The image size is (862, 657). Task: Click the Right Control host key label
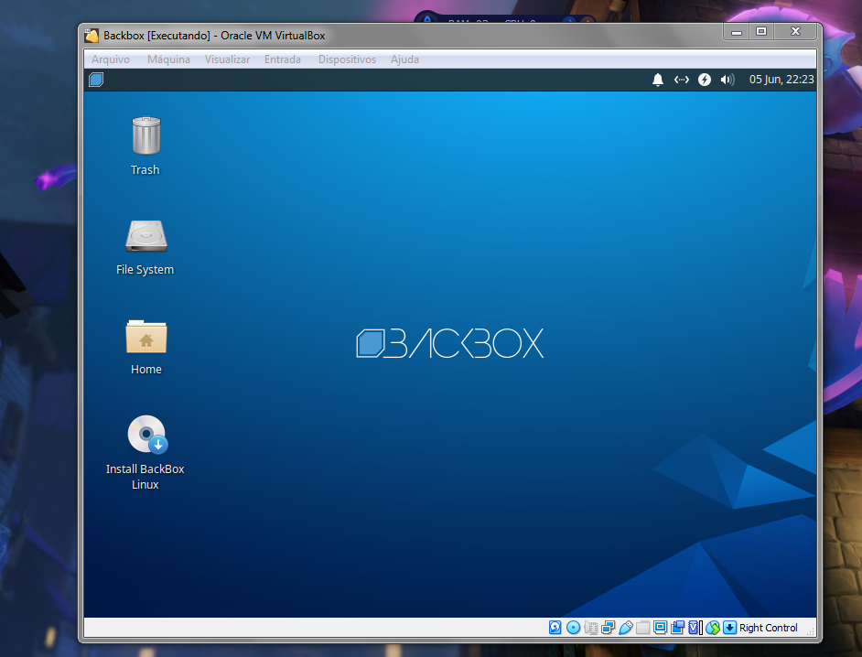pyautogui.click(x=768, y=628)
